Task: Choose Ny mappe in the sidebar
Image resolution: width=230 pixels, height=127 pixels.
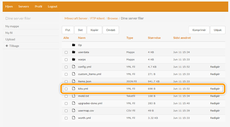Action: click(12, 26)
